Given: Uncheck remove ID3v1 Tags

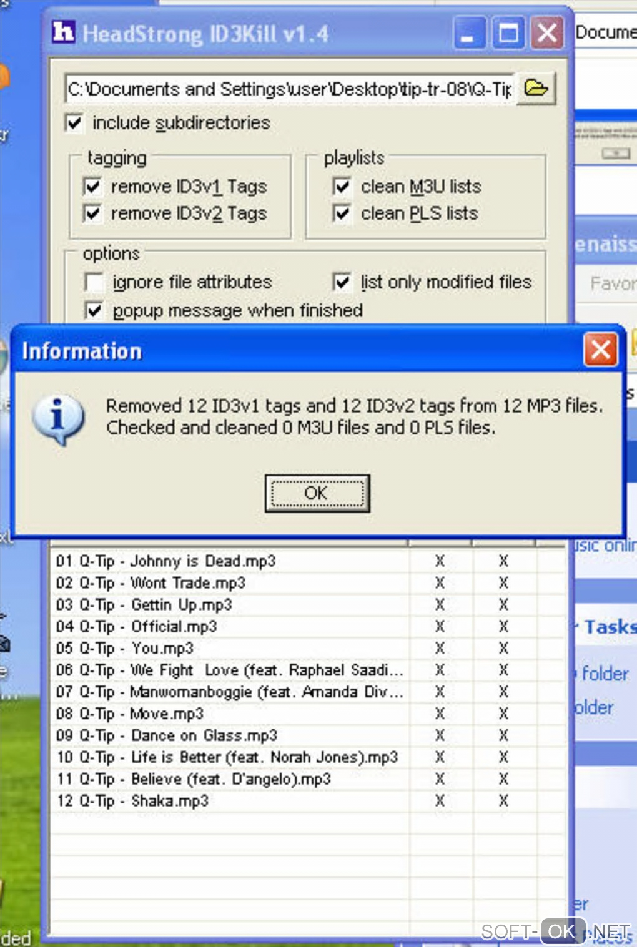Looking at the screenshot, I should pyautogui.click(x=92, y=186).
